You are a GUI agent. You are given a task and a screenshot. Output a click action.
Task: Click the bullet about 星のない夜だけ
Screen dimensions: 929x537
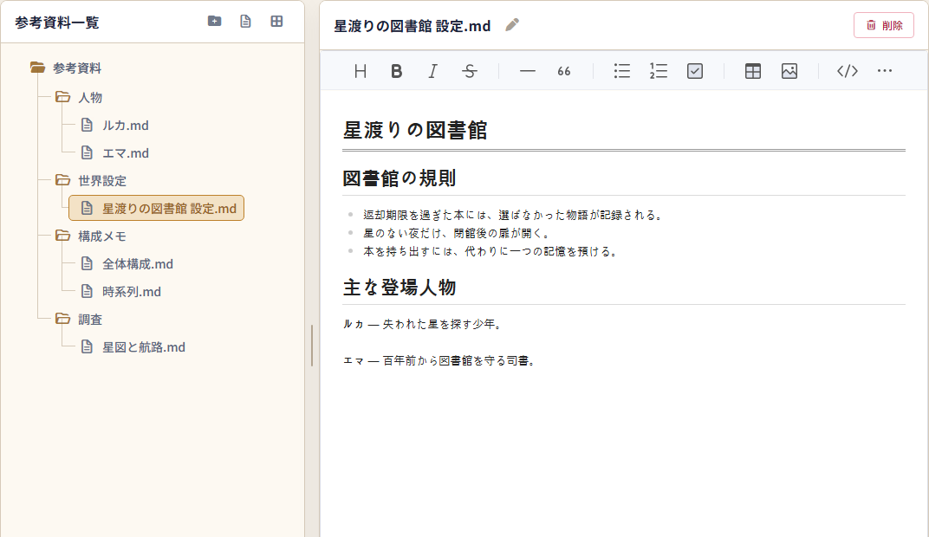[x=457, y=233]
